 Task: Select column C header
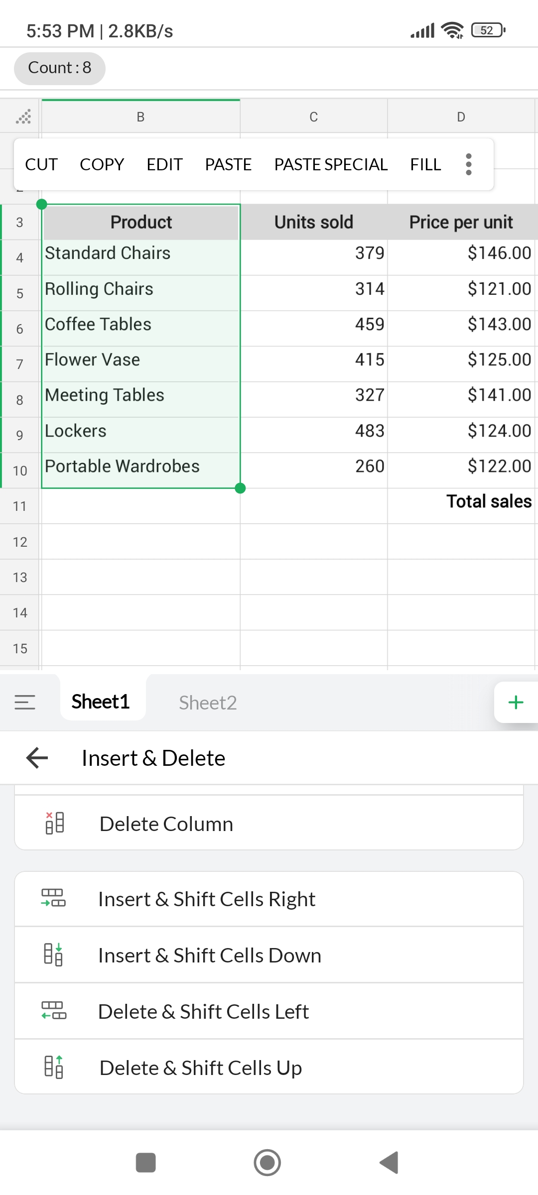(313, 117)
